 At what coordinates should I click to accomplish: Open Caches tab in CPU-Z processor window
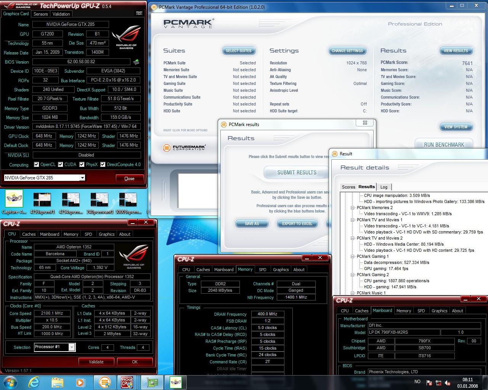pyautogui.click(x=29, y=234)
